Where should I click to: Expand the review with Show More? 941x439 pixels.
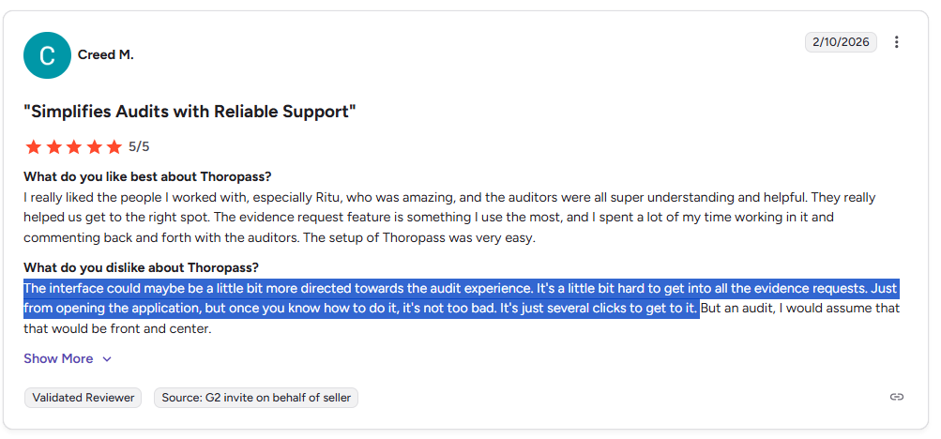(58, 358)
